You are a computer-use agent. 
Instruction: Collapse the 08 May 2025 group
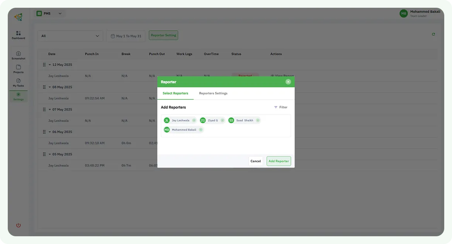(50, 87)
